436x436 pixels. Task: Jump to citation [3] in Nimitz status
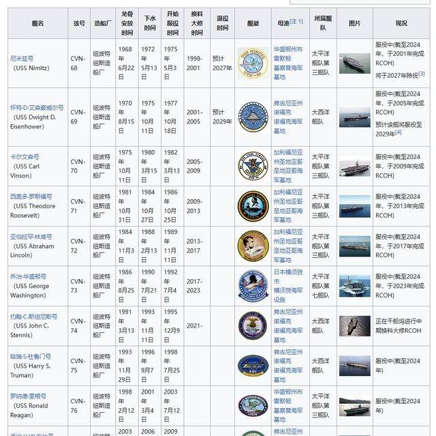coord(421,74)
